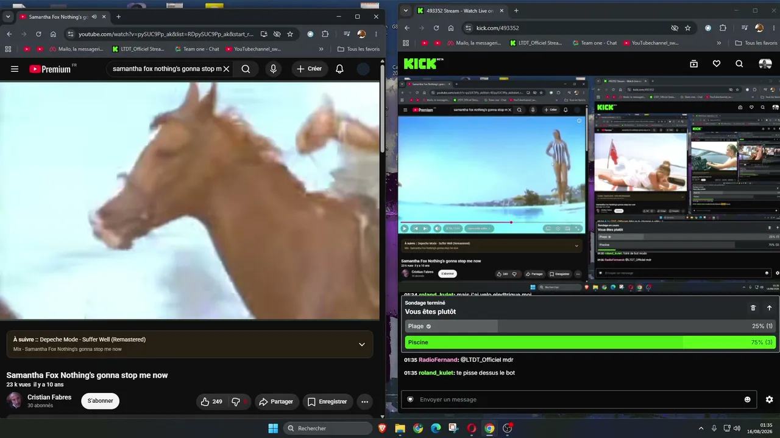Image resolution: width=780 pixels, height=438 pixels.
Task: Open a new tab in YouTube window
Action: click(118, 17)
